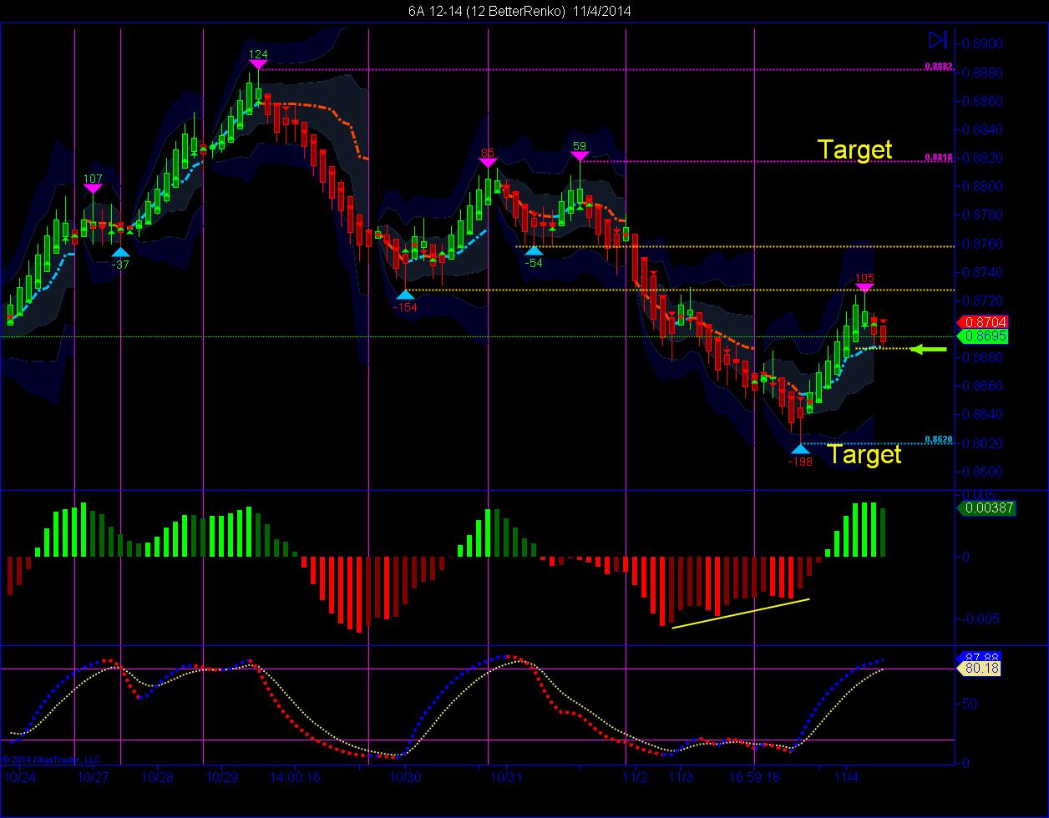Image resolution: width=1049 pixels, height=818 pixels.
Task: Click the 0.8640 price axis label
Action: [x=982, y=414]
